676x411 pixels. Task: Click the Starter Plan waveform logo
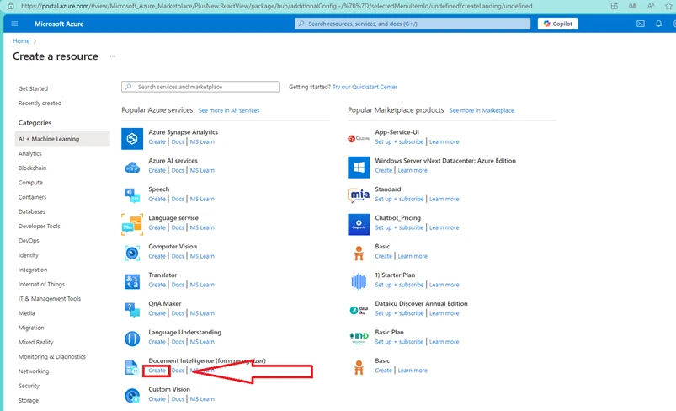click(x=359, y=281)
